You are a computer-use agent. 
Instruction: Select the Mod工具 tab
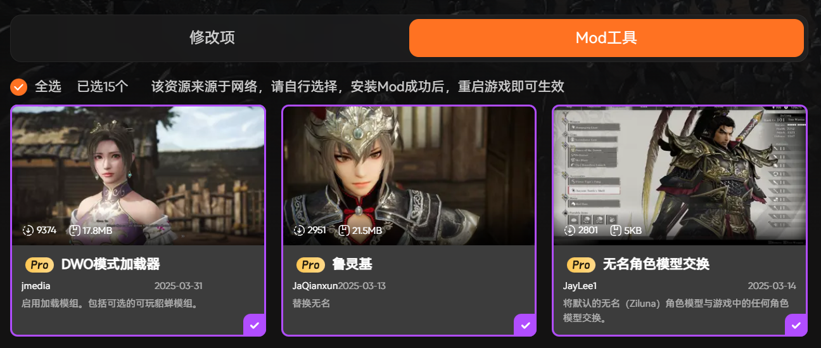click(606, 38)
